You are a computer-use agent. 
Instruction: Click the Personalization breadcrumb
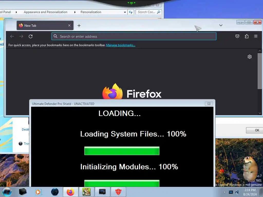(91, 12)
